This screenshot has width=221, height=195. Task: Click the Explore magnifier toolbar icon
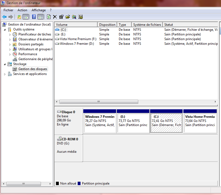point(74,17)
